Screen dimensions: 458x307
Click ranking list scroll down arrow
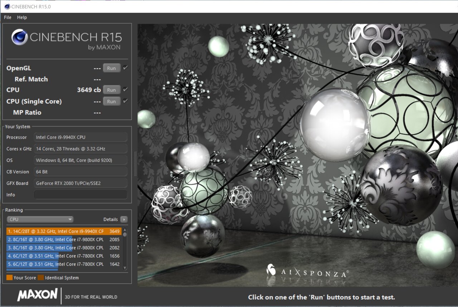click(x=125, y=268)
